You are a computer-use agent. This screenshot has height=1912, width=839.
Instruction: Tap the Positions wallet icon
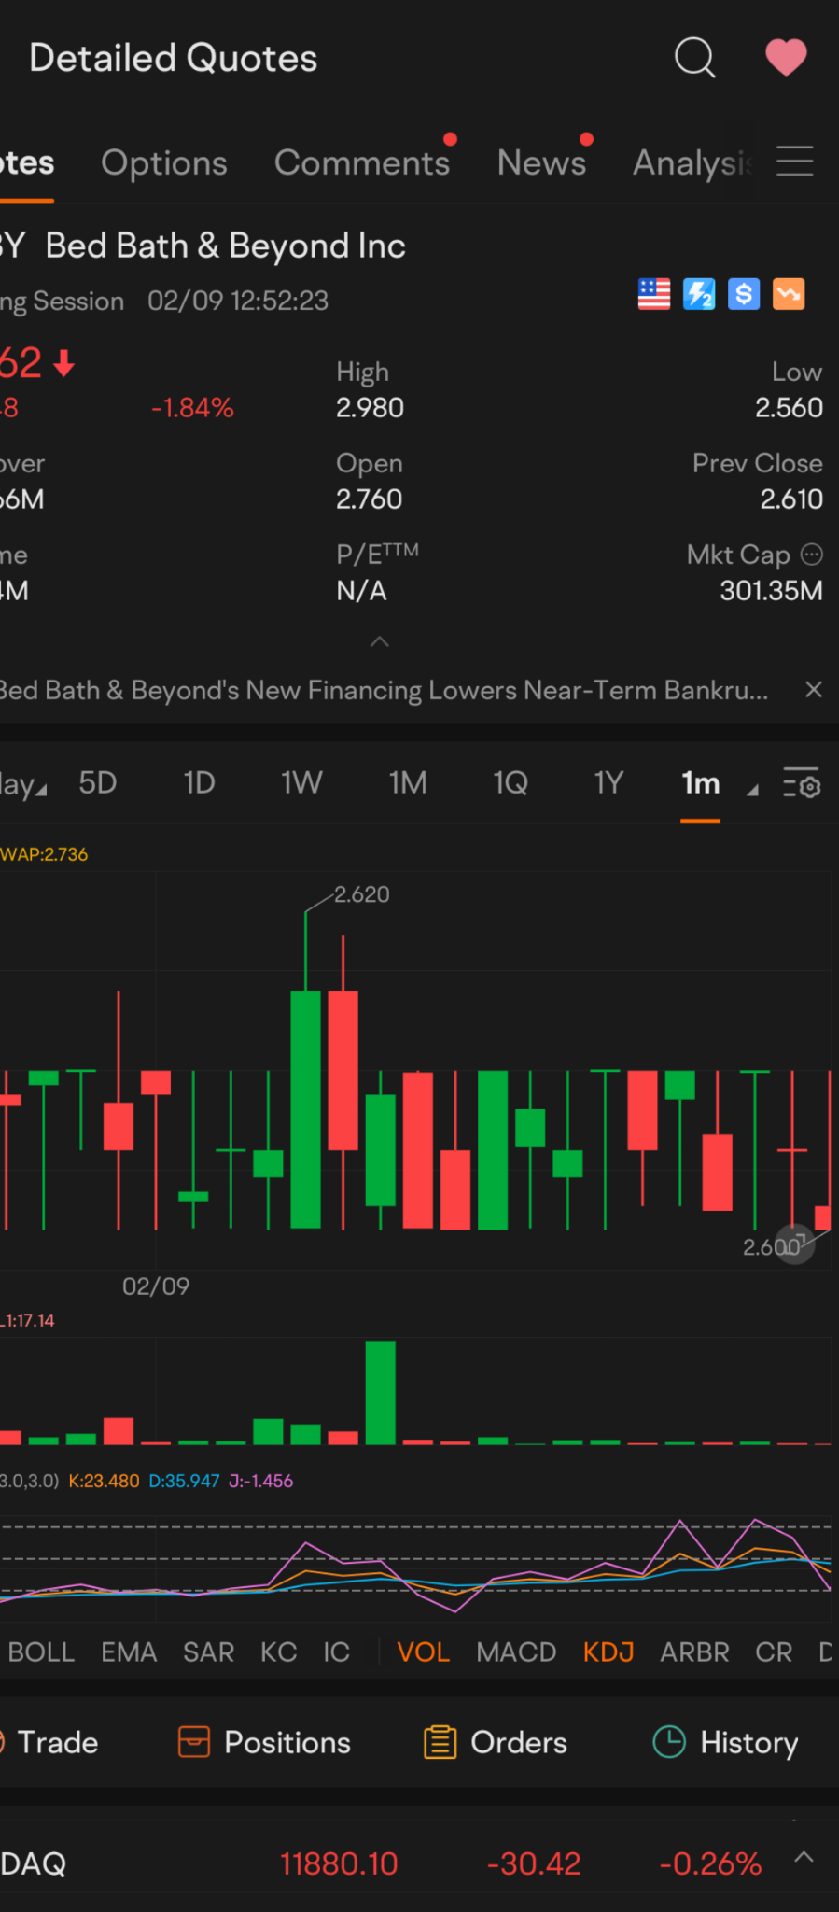194,1742
